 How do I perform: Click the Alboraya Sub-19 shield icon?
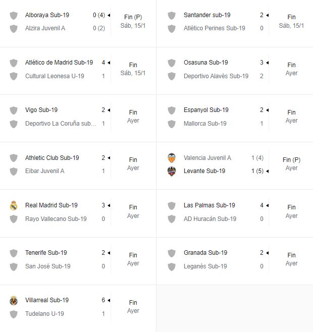pos(14,15)
